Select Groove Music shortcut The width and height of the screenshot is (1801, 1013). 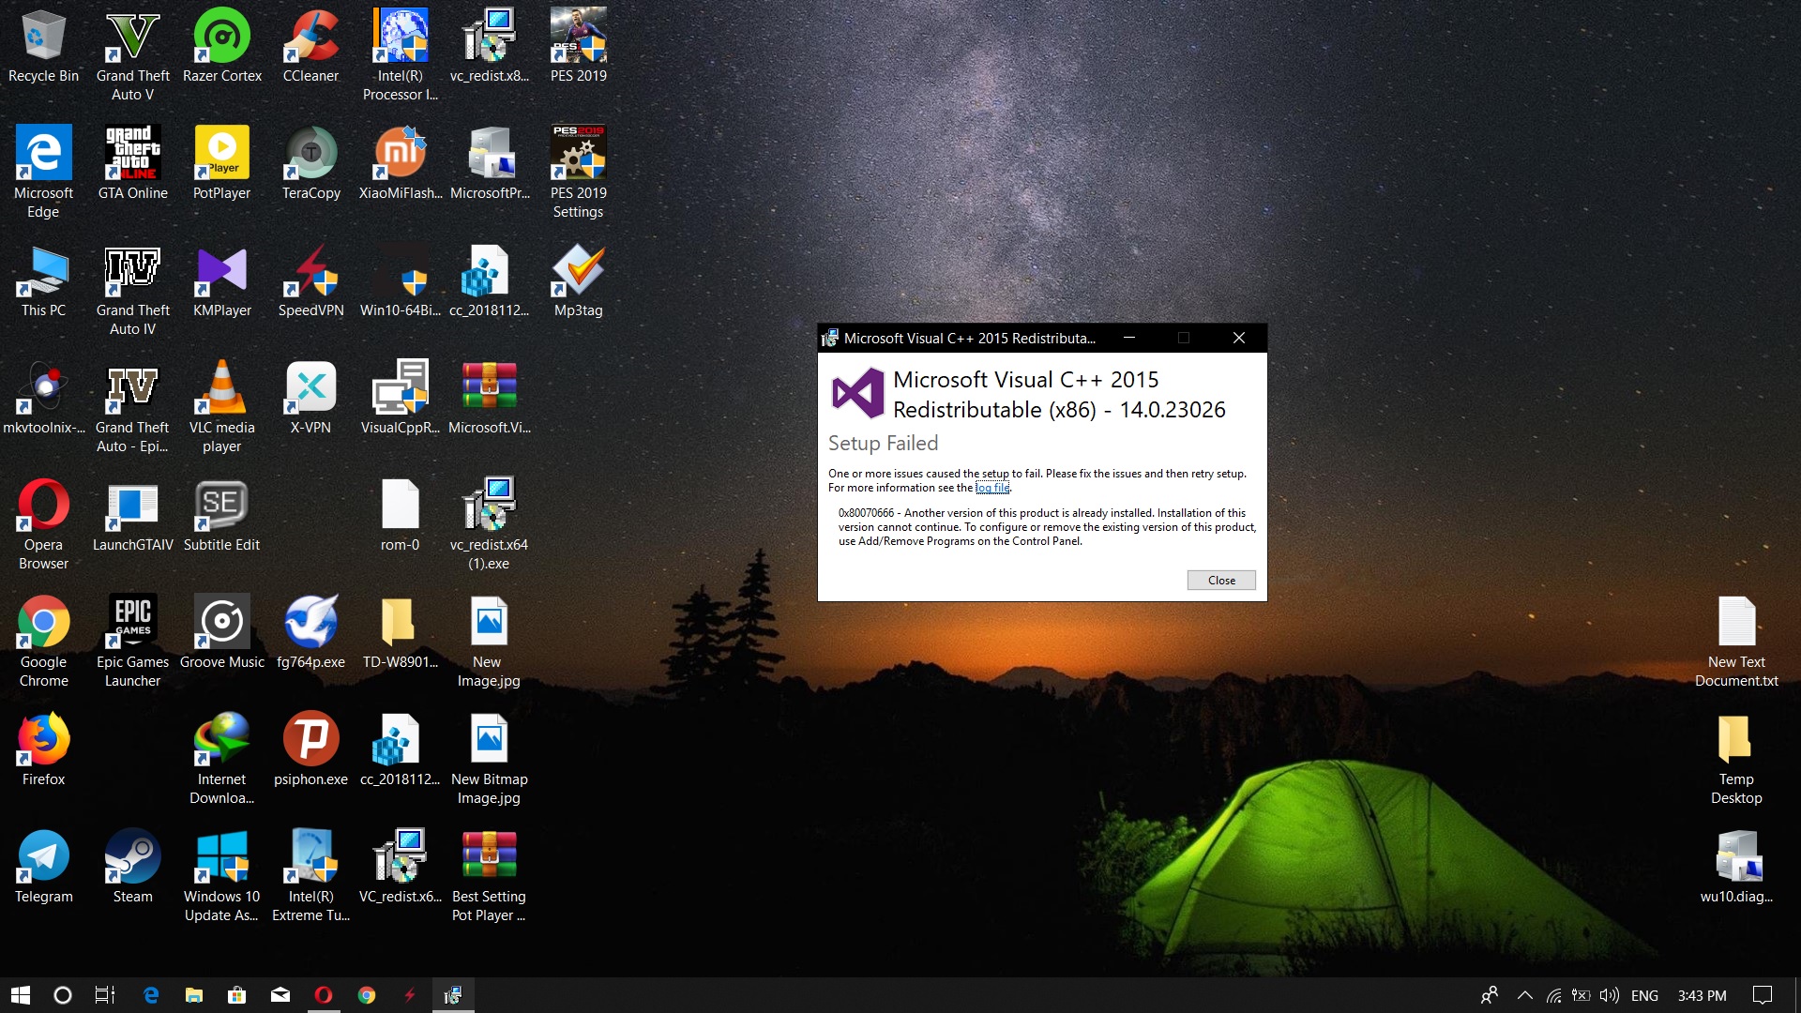tap(221, 633)
